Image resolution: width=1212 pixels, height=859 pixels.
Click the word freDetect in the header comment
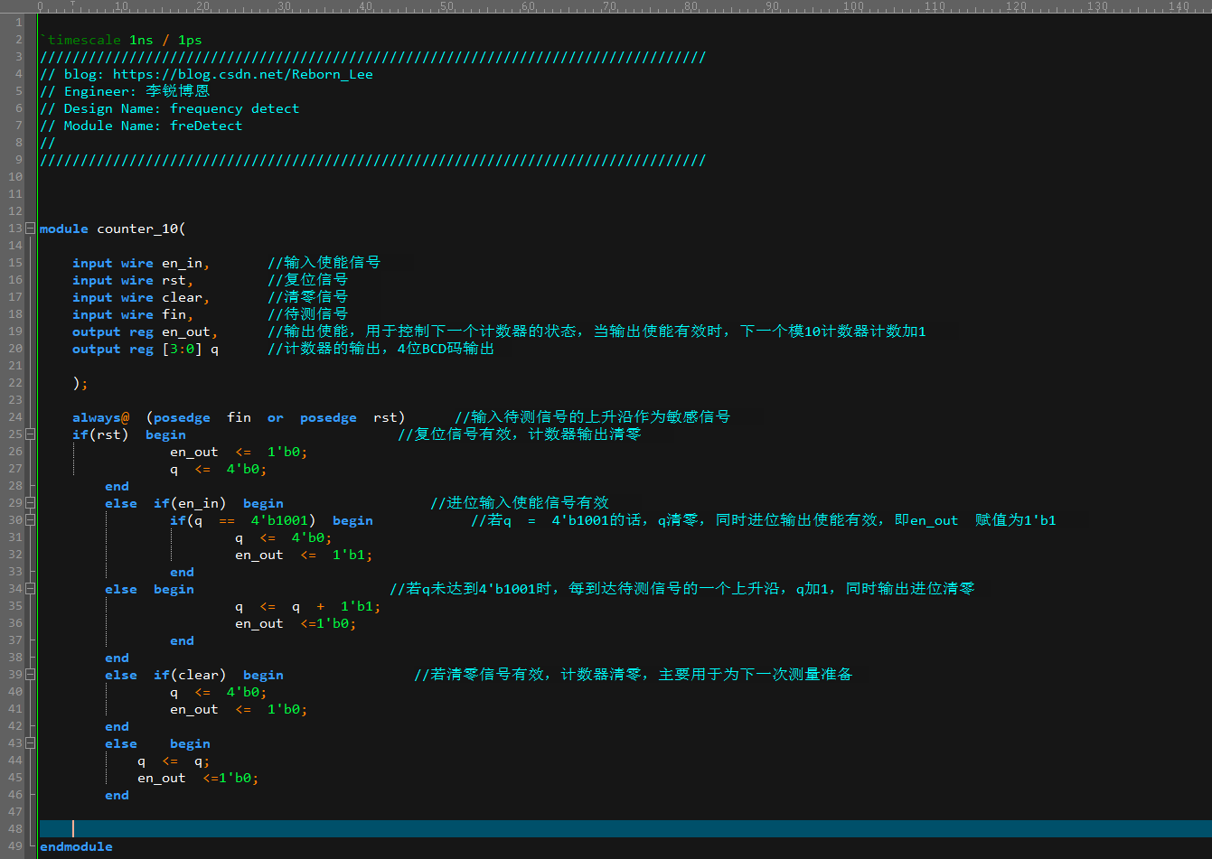(206, 126)
